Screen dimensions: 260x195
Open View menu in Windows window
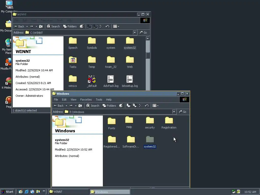(x=73, y=100)
